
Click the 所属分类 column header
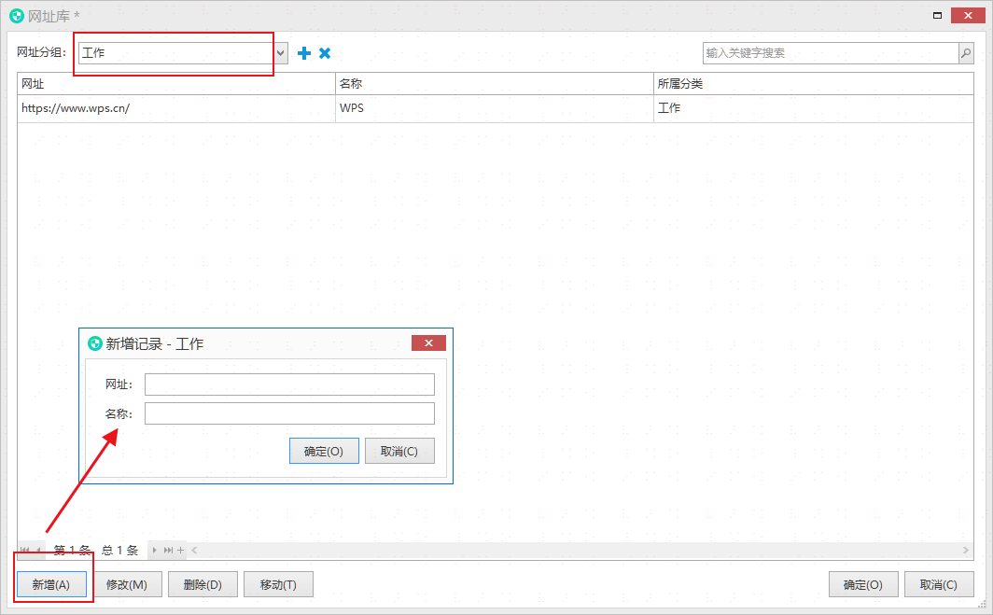[x=813, y=84]
